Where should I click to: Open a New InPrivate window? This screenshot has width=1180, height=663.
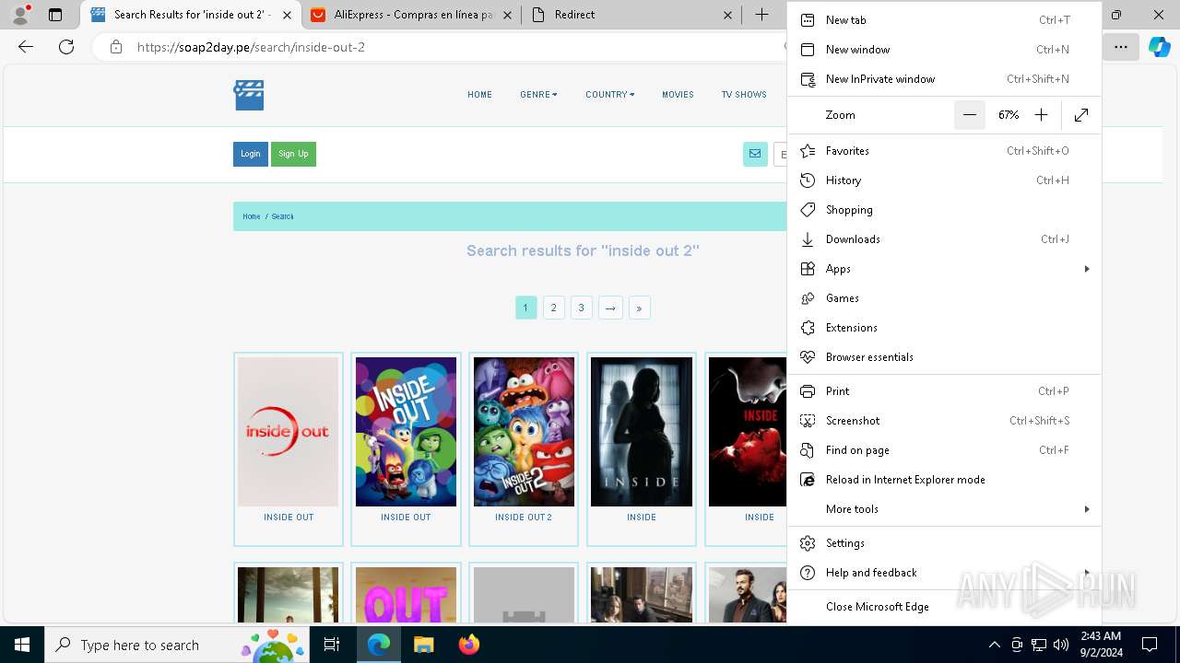(x=945, y=79)
